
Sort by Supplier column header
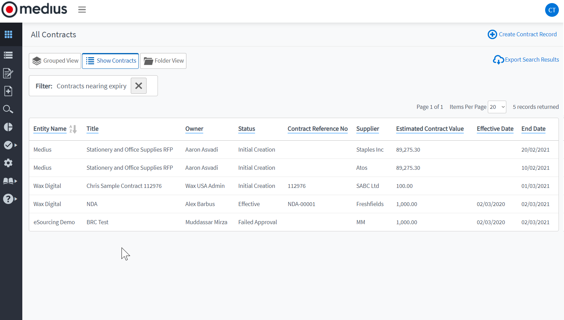point(368,129)
